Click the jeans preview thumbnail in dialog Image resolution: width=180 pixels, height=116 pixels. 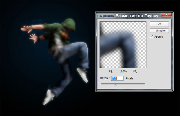(x=123, y=45)
